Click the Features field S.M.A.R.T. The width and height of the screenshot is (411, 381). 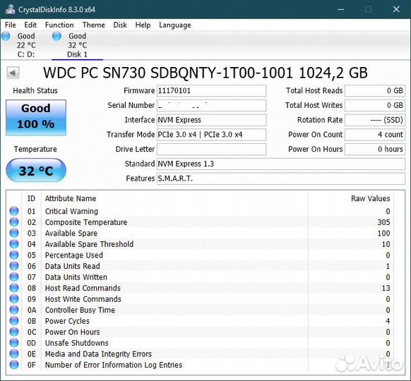click(x=281, y=179)
